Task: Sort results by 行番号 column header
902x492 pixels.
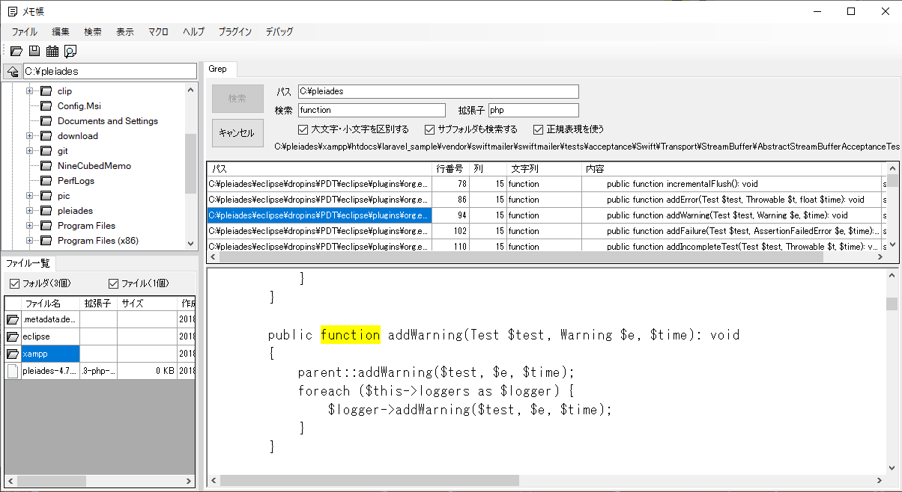Action: click(450, 168)
